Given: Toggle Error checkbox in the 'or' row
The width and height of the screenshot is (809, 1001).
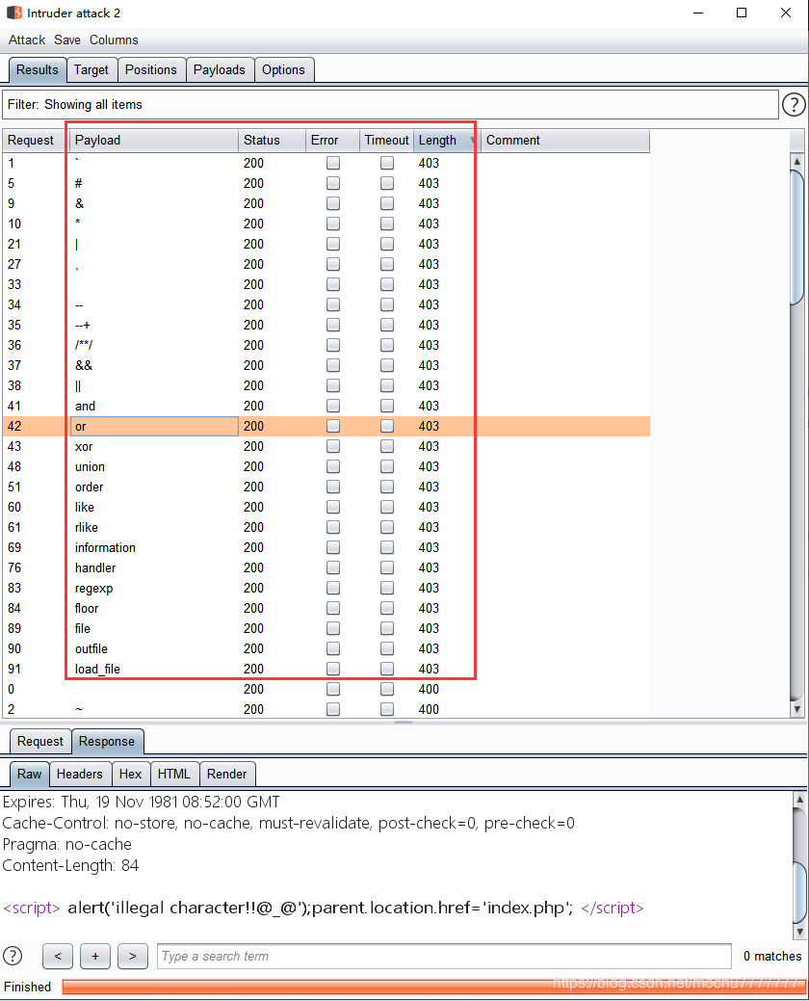Looking at the screenshot, I should pos(333,426).
